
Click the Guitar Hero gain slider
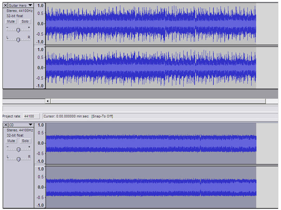tap(18, 30)
